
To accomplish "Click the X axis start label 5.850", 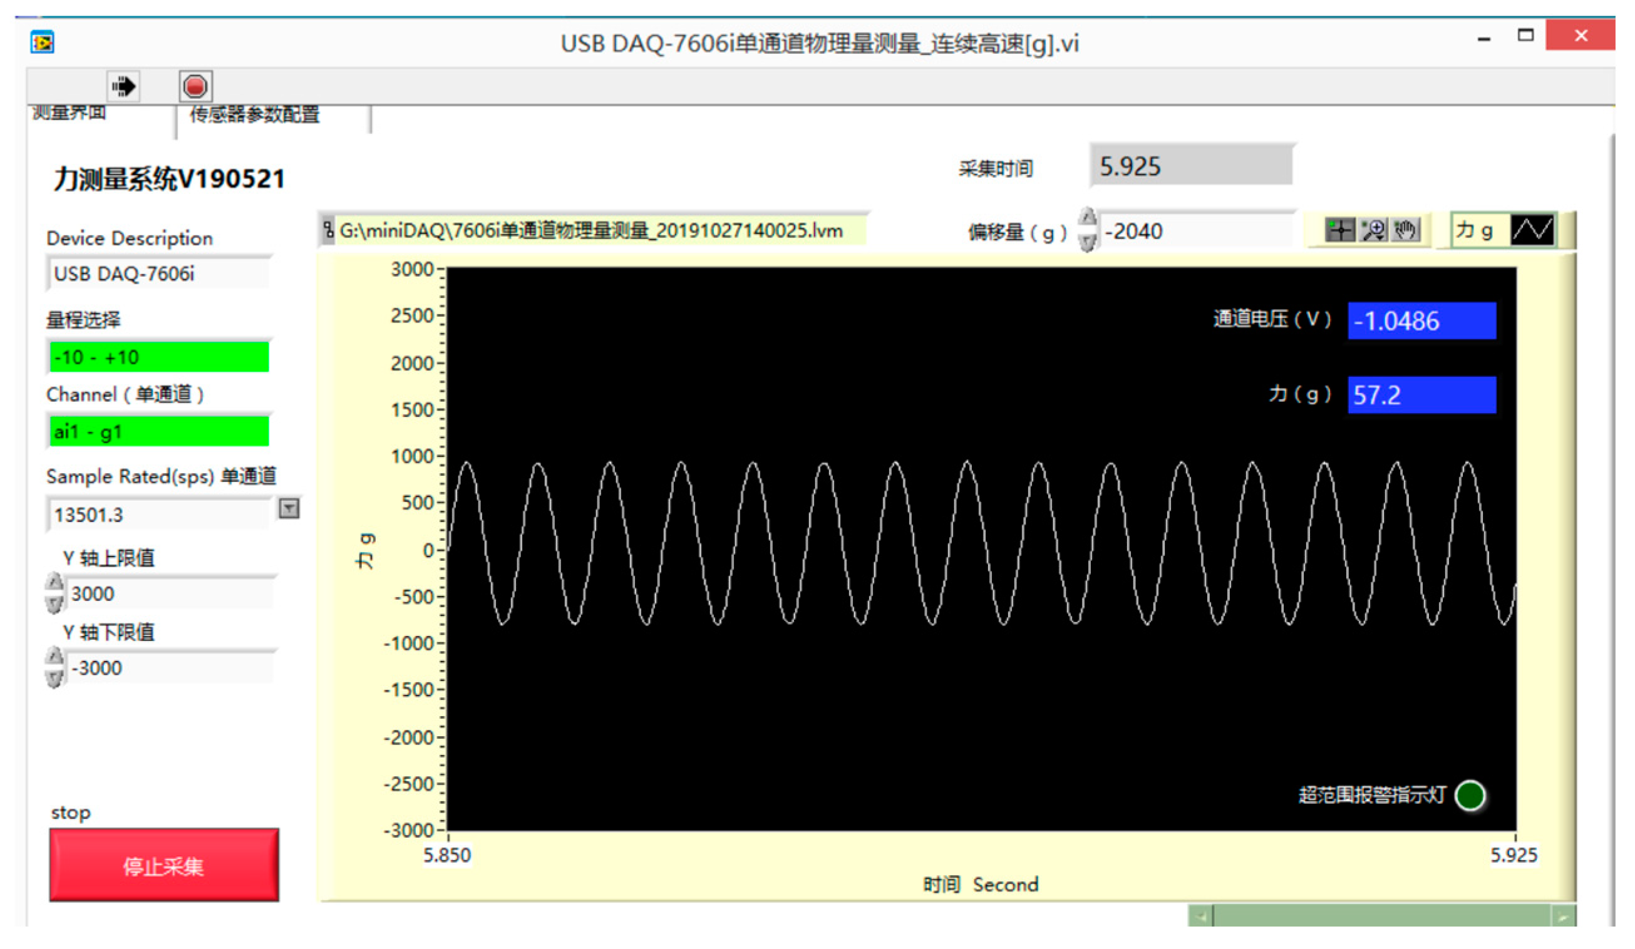I will pos(447,856).
